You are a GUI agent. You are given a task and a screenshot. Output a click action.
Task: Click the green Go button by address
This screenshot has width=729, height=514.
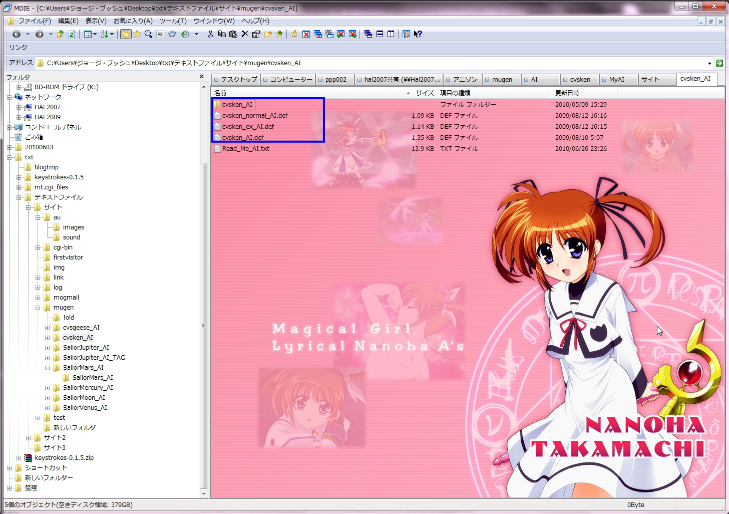(719, 63)
